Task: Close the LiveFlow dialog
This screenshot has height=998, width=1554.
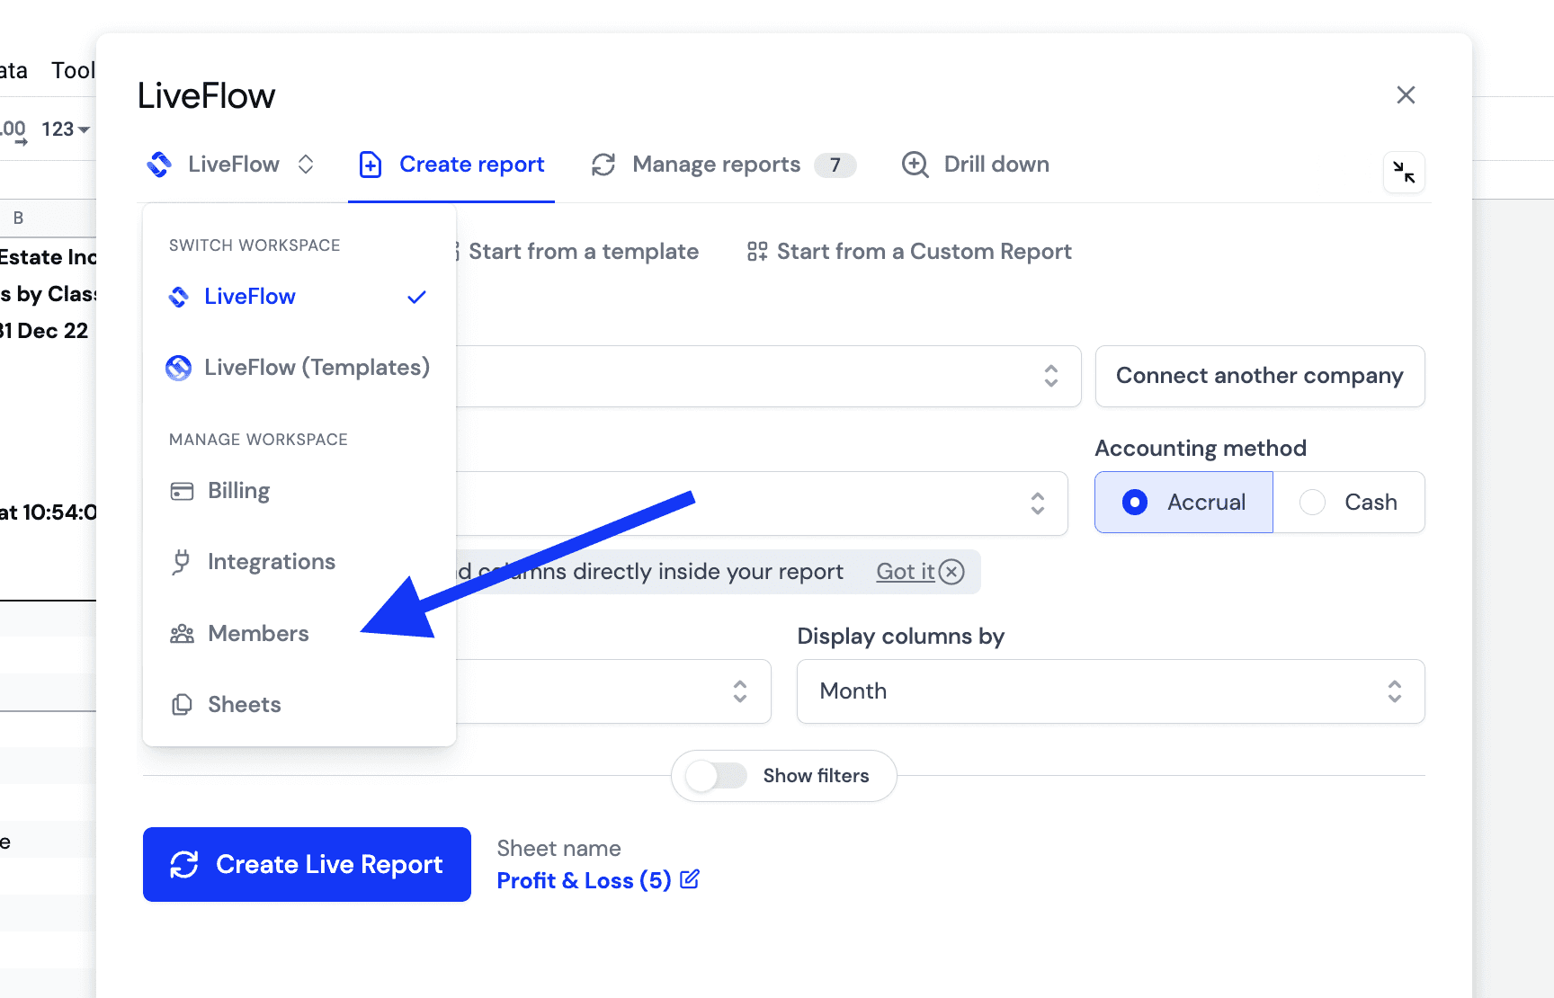Action: [x=1406, y=95]
